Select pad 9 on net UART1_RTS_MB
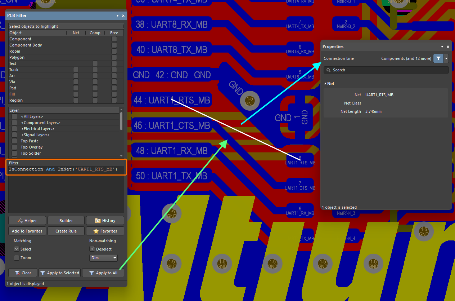The height and width of the screenshot is (301, 455). click(300, 160)
